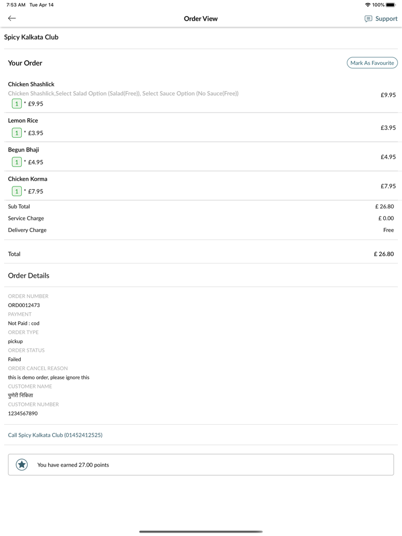Select the Chicken Shashlick item row

201,94
